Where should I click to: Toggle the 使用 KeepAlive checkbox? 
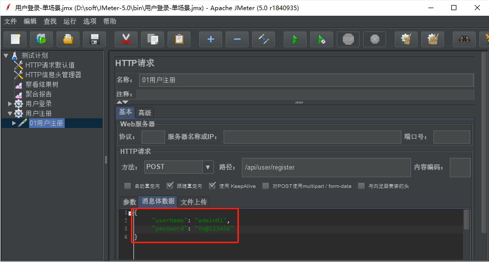[x=212, y=186]
